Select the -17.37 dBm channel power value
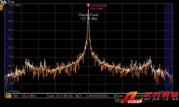 point(89,19)
